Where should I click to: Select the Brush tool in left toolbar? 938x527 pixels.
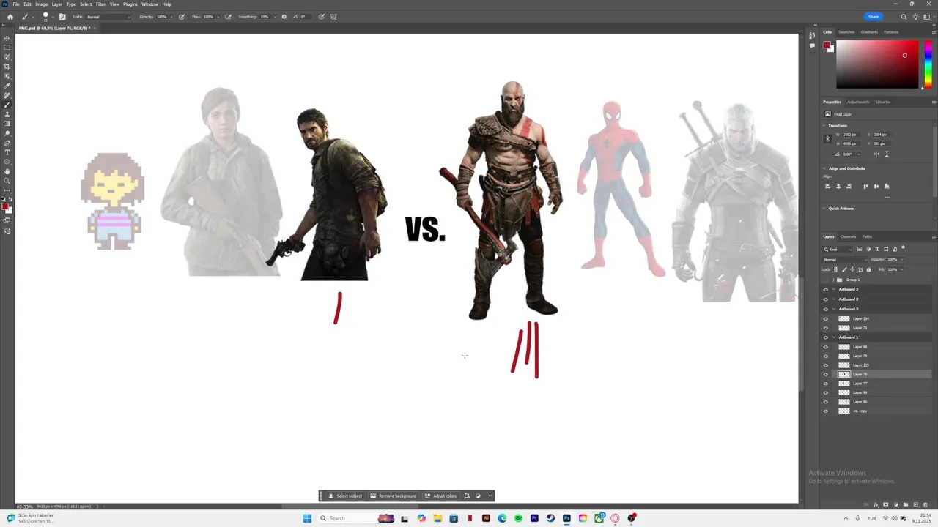(7, 105)
